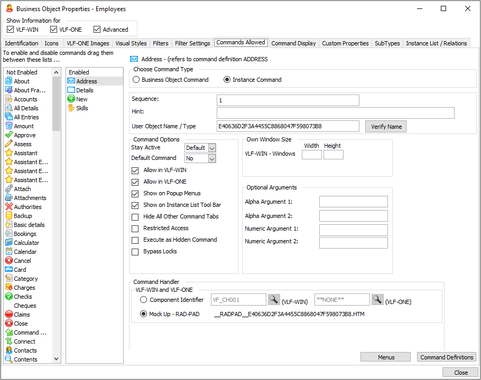This screenshot has width=481, height=380.
Task: Select the green New command icon
Action: pos(71,99)
